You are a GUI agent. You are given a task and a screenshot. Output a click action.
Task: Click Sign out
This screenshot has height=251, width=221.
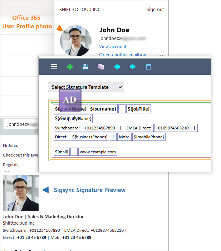(155, 10)
